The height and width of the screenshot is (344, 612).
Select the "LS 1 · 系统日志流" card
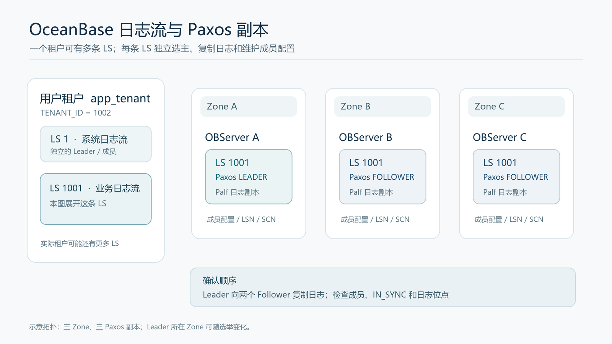tap(96, 144)
